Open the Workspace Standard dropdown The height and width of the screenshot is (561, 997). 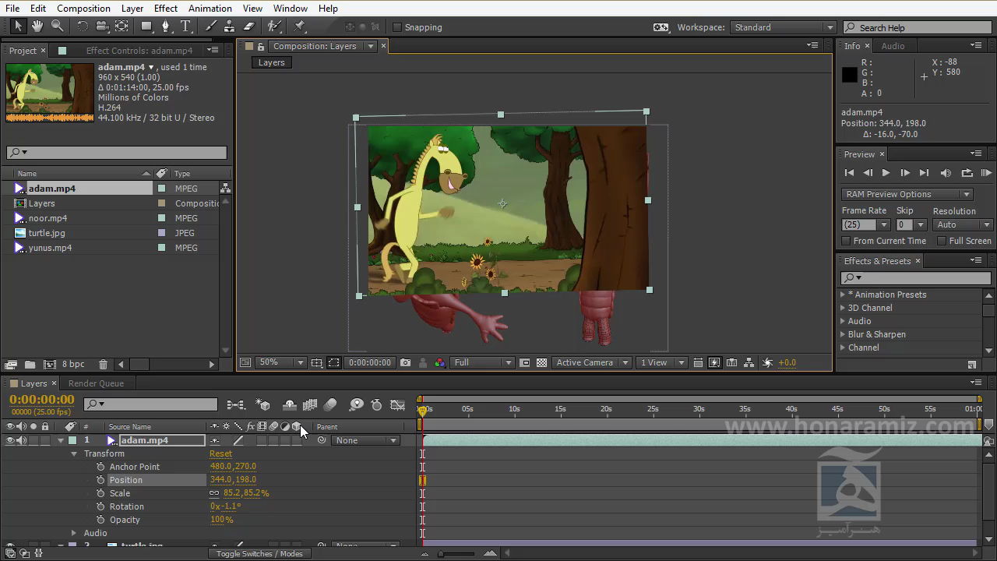(783, 27)
